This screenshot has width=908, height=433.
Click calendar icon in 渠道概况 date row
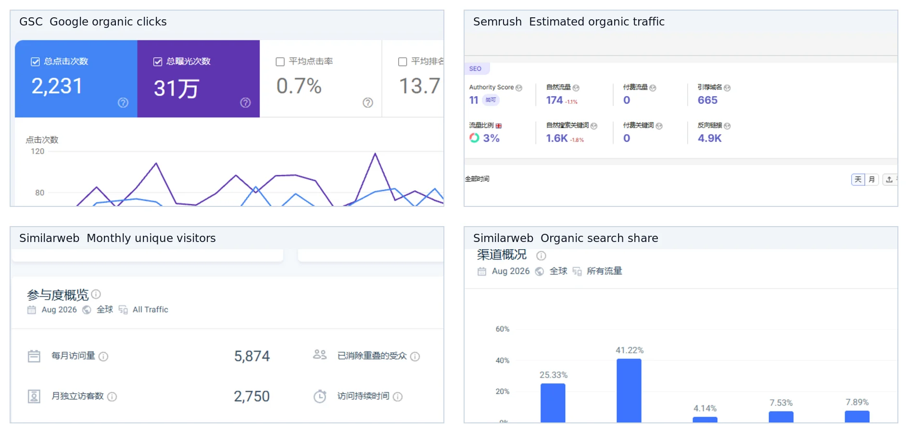click(x=482, y=271)
